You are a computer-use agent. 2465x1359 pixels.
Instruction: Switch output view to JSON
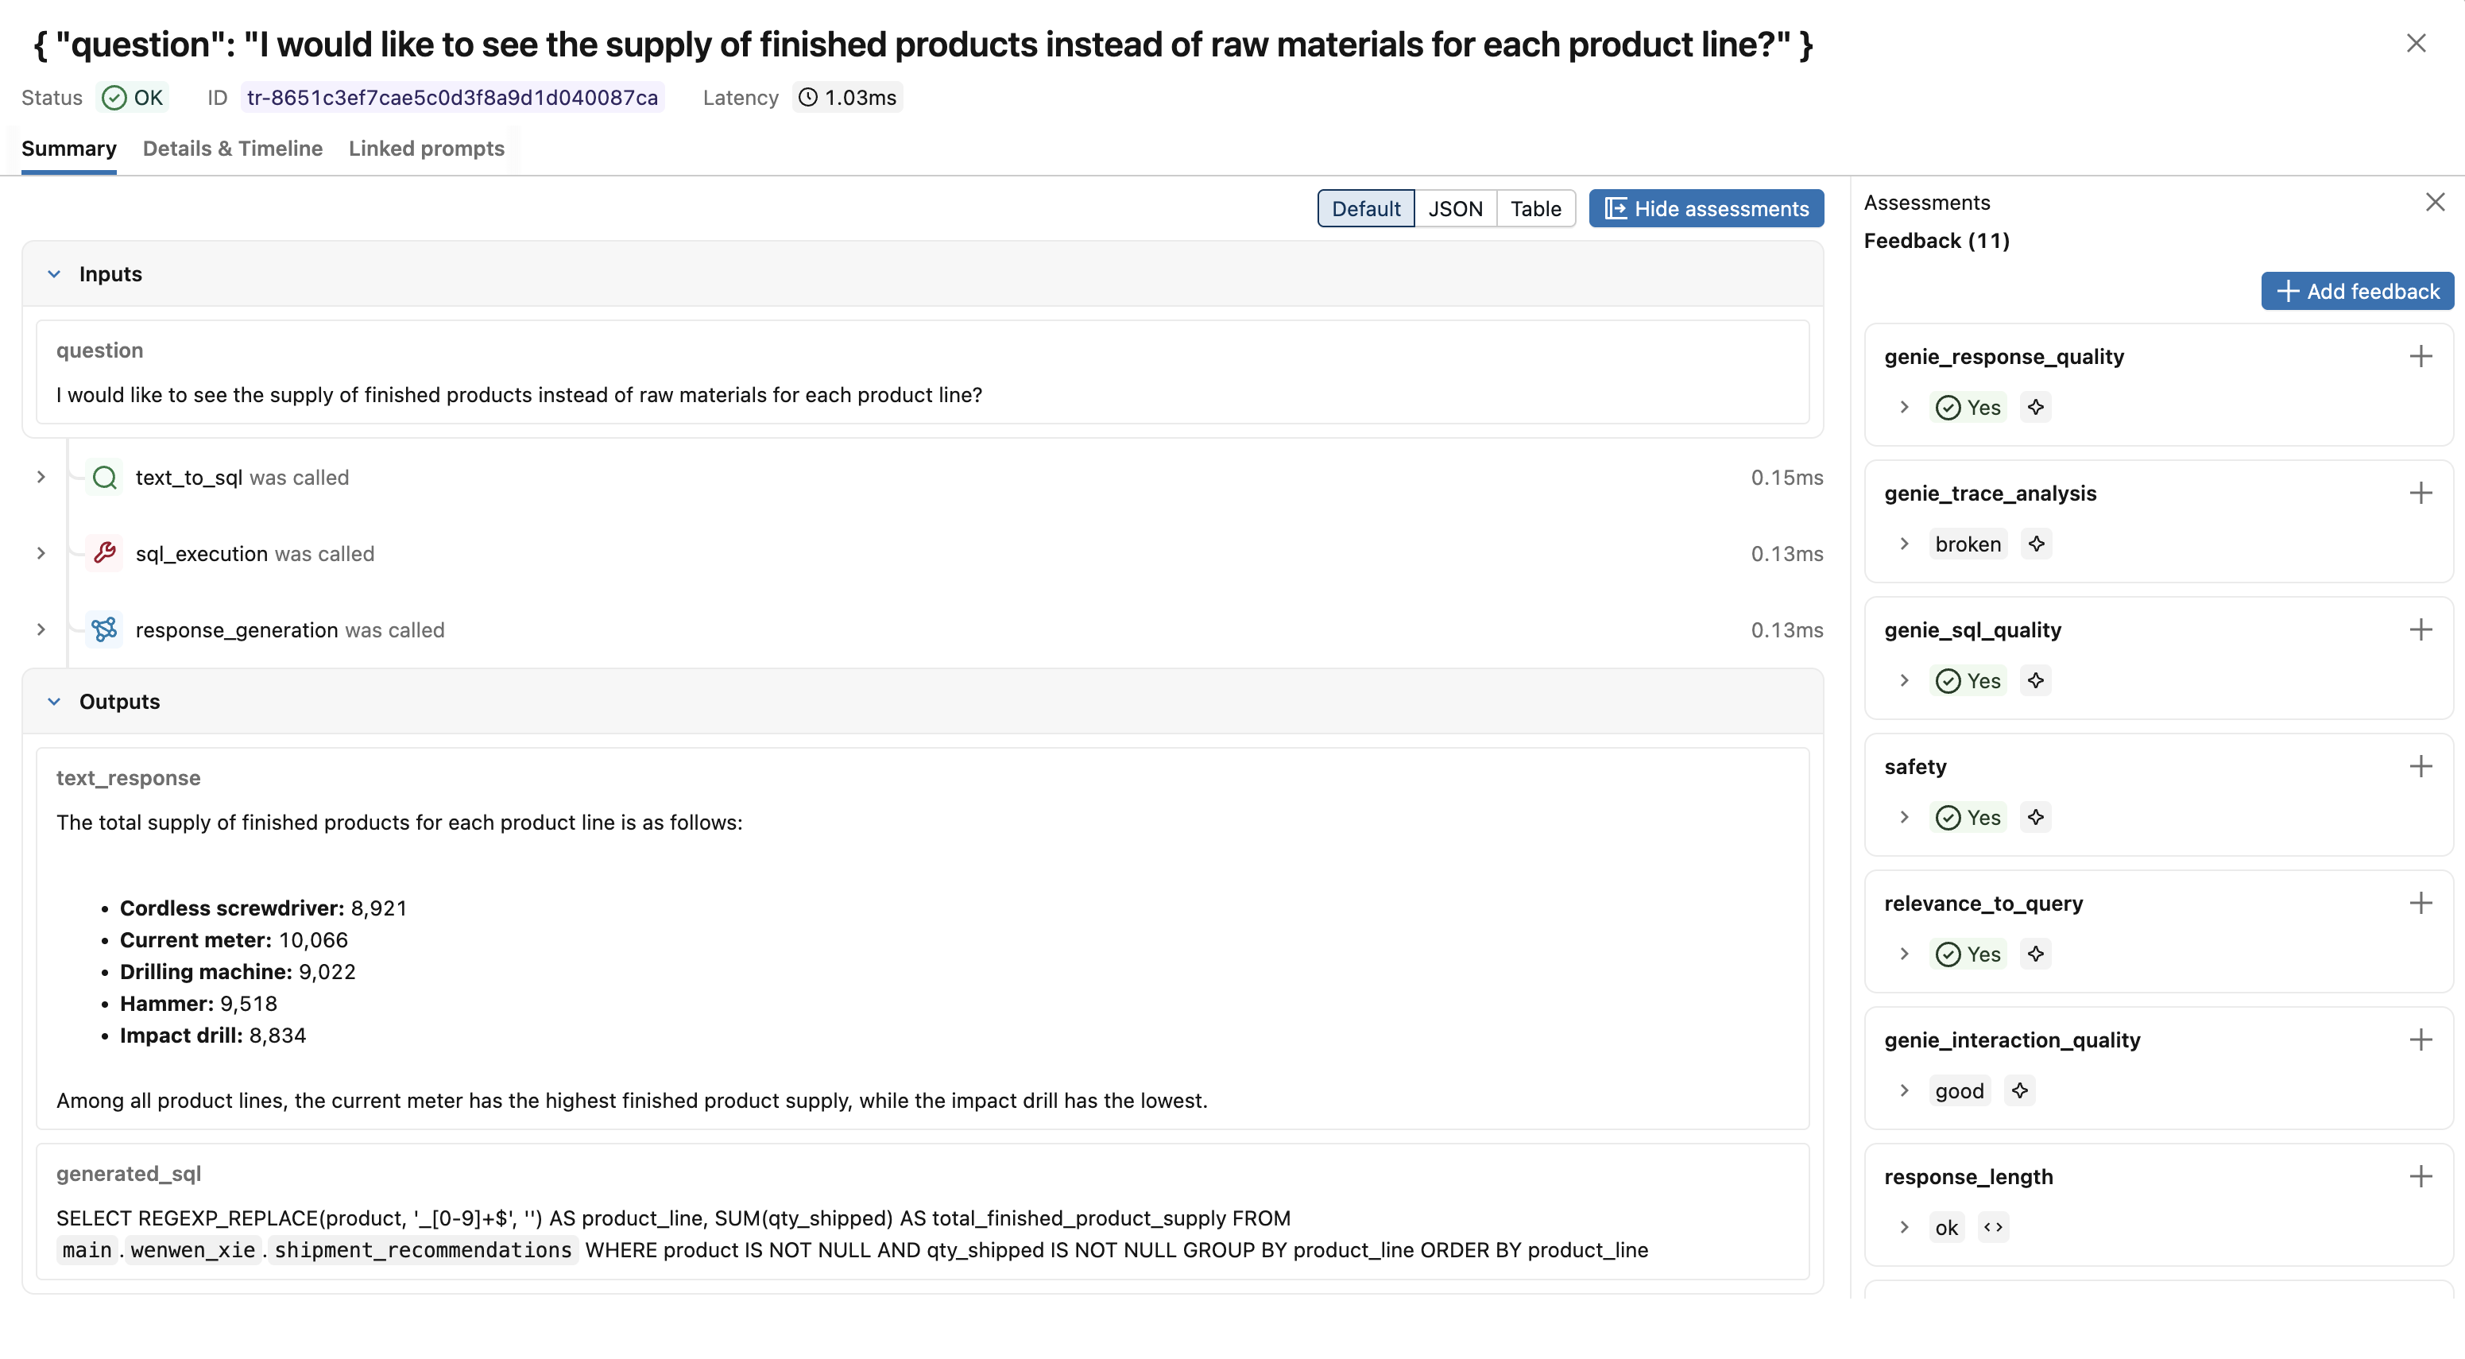pos(1454,209)
